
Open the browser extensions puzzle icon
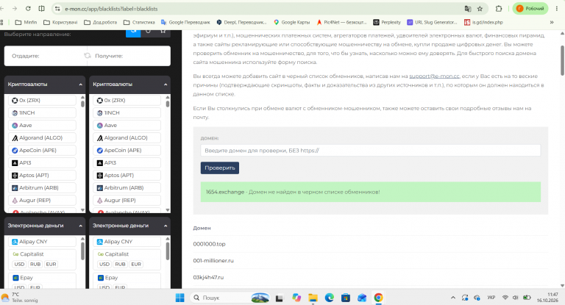499,9
